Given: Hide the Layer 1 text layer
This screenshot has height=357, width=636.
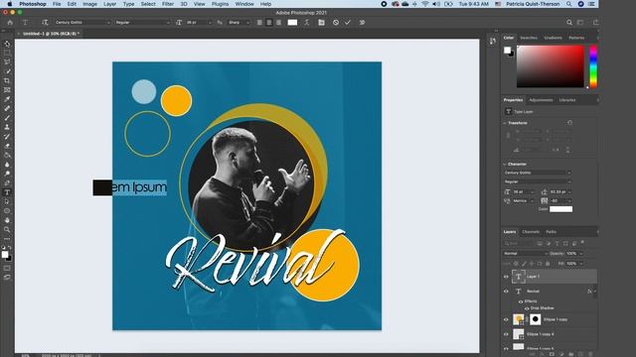Looking at the screenshot, I should point(506,277).
